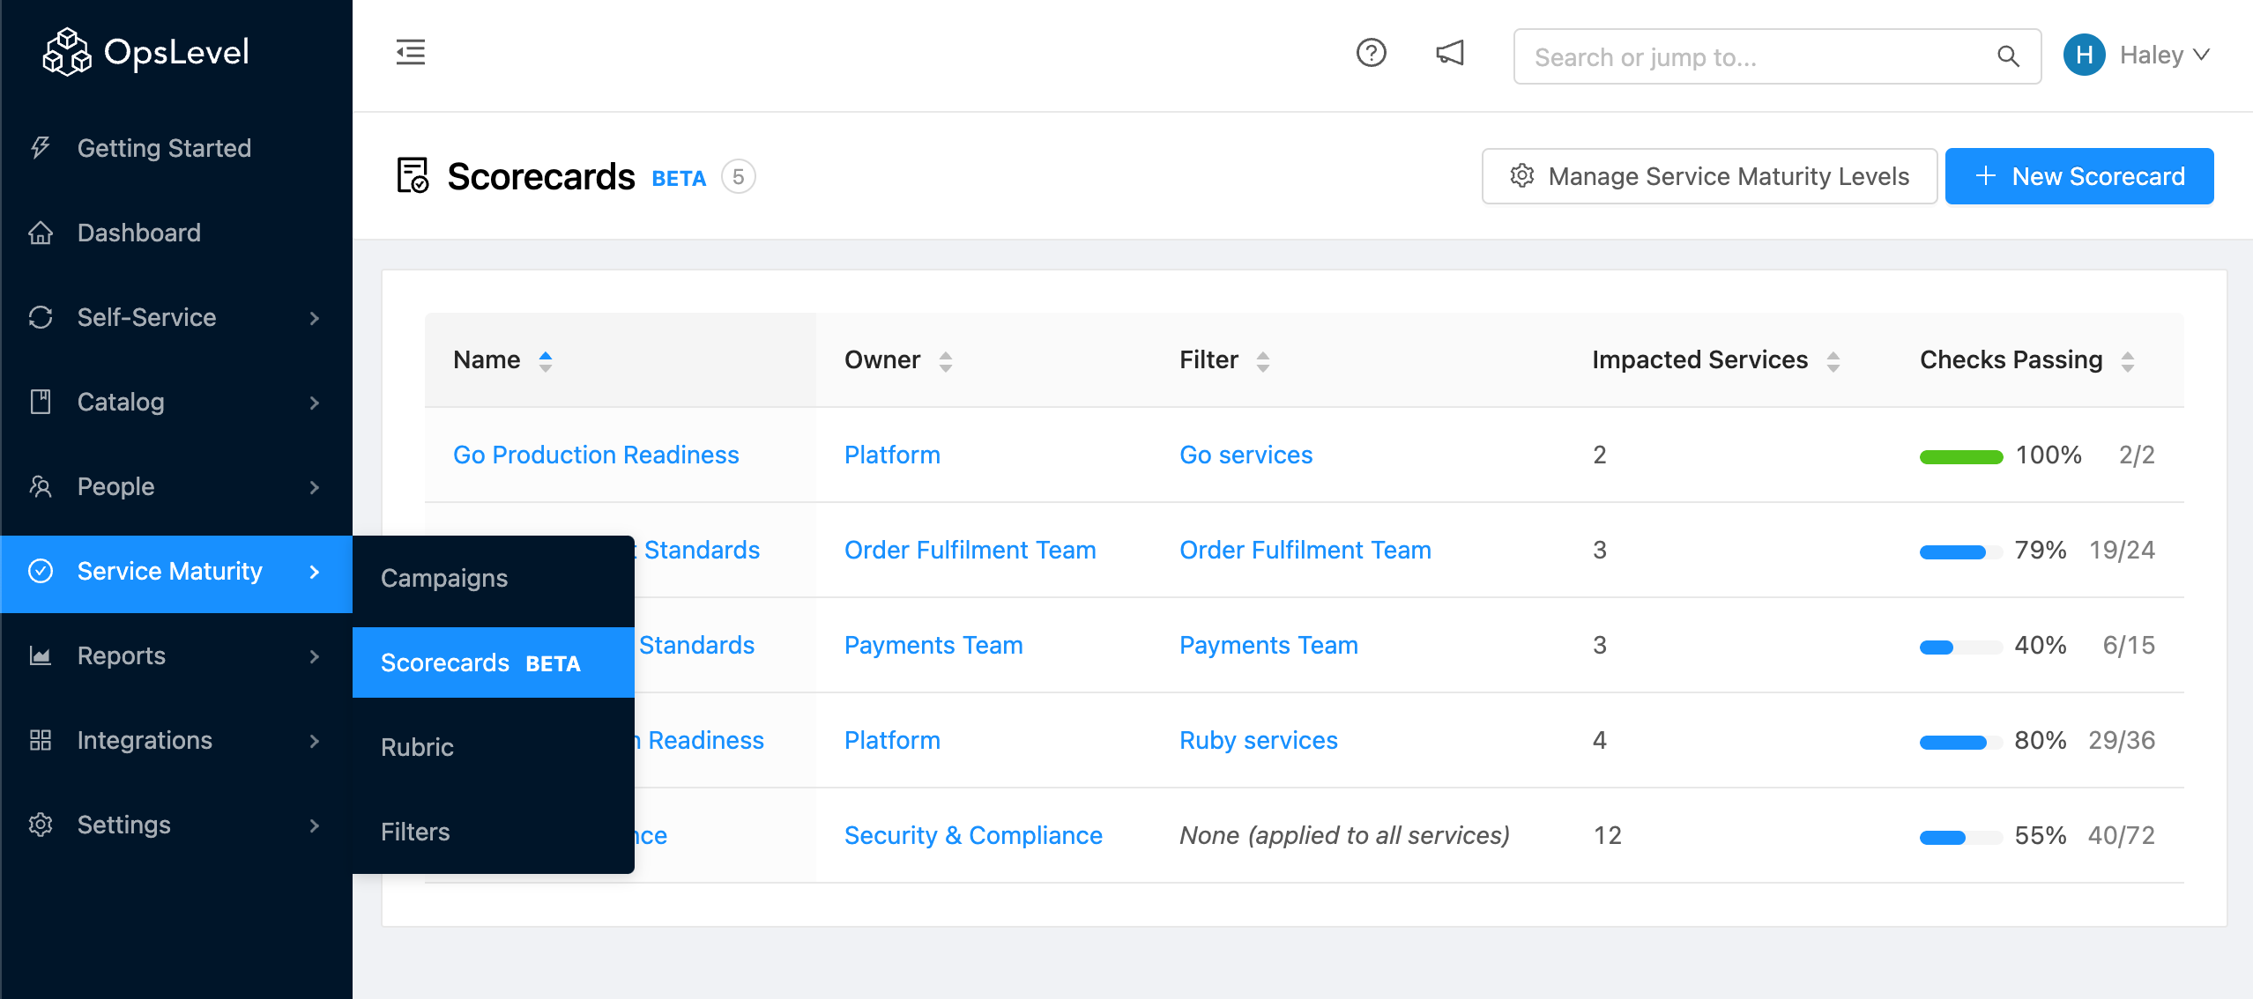
Task: Open the Go Production Readiness scorecard link
Action: coord(596,455)
